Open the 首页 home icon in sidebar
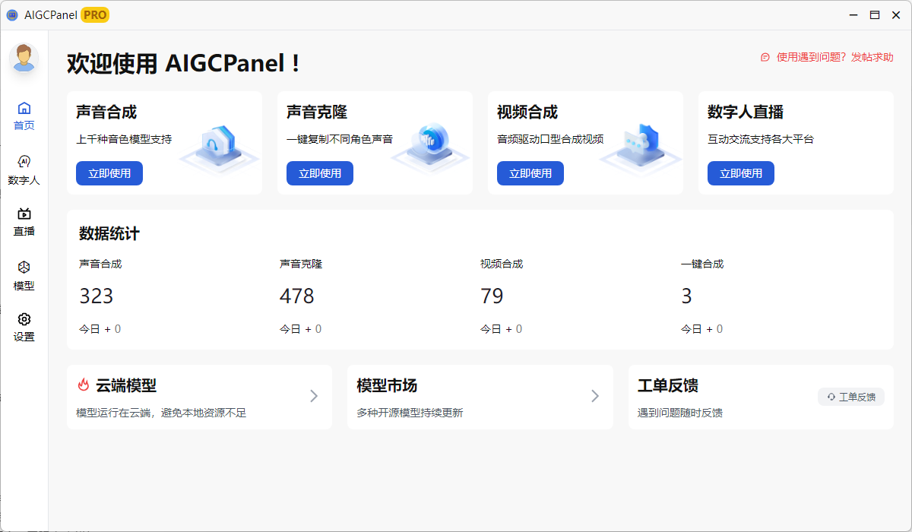This screenshot has width=912, height=532. click(24, 109)
